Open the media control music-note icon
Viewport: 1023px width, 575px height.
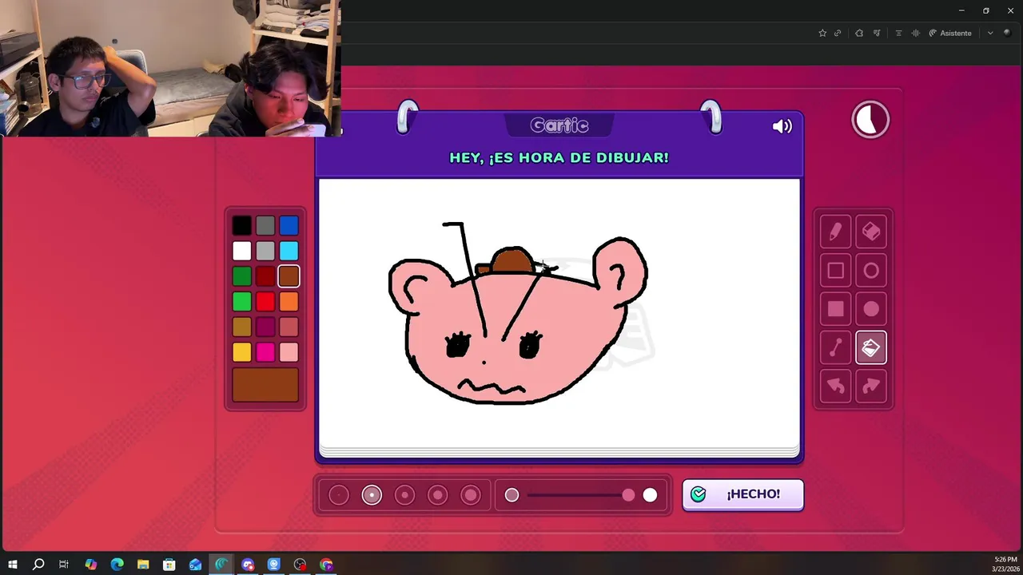click(x=878, y=33)
